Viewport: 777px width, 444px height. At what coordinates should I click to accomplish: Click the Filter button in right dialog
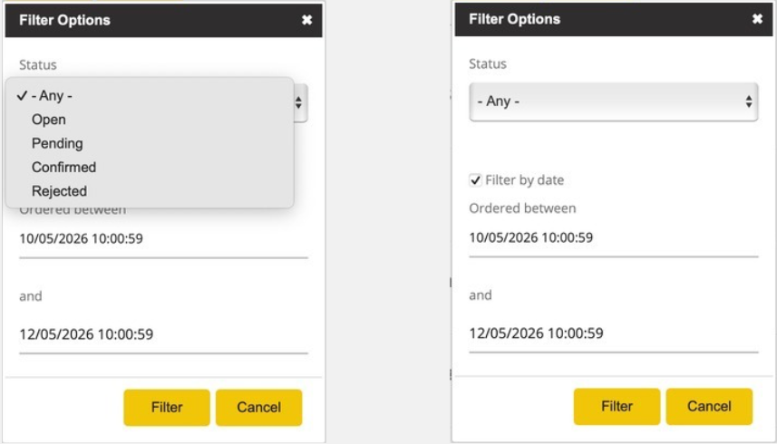(617, 406)
